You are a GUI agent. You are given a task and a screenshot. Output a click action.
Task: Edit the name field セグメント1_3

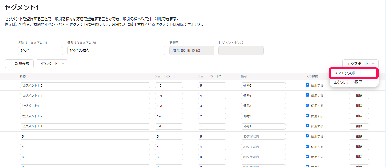tap(85, 106)
